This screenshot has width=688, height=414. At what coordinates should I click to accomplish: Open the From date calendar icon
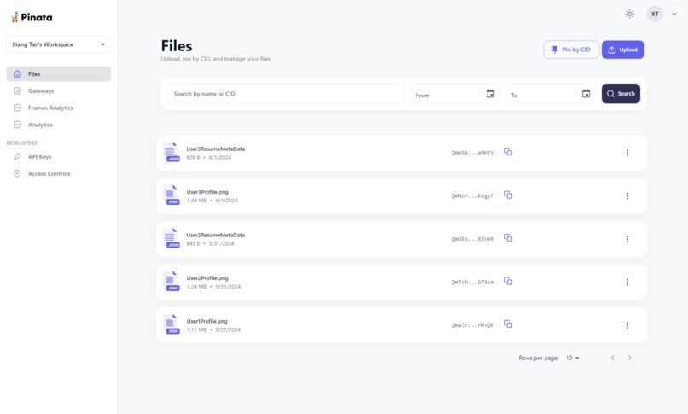click(x=490, y=93)
